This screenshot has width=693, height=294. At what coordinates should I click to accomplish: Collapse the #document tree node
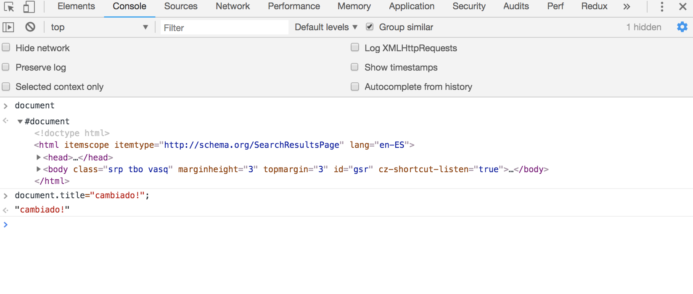point(20,122)
